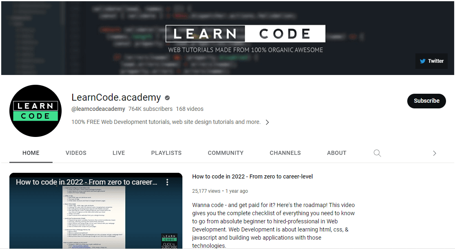Open the three-dot menu on the video player

(167, 182)
